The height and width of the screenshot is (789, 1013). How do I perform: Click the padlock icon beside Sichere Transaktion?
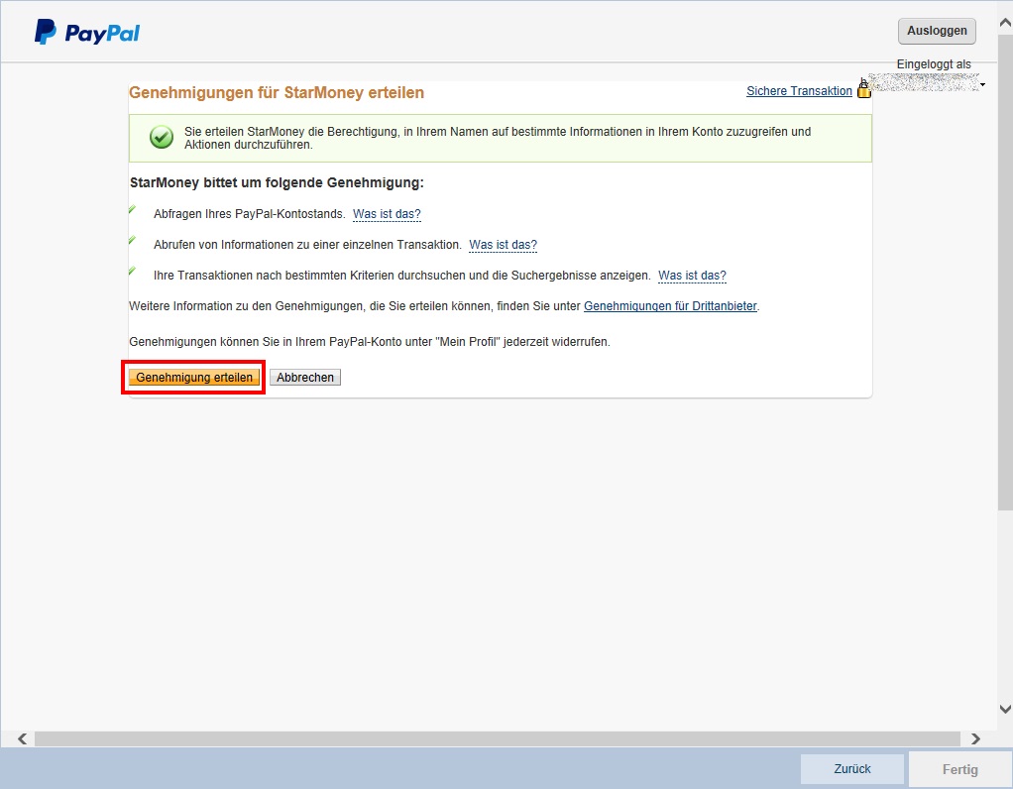click(863, 89)
